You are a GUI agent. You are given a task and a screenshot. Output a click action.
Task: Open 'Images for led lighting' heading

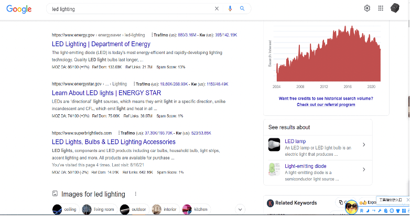(x=93, y=194)
